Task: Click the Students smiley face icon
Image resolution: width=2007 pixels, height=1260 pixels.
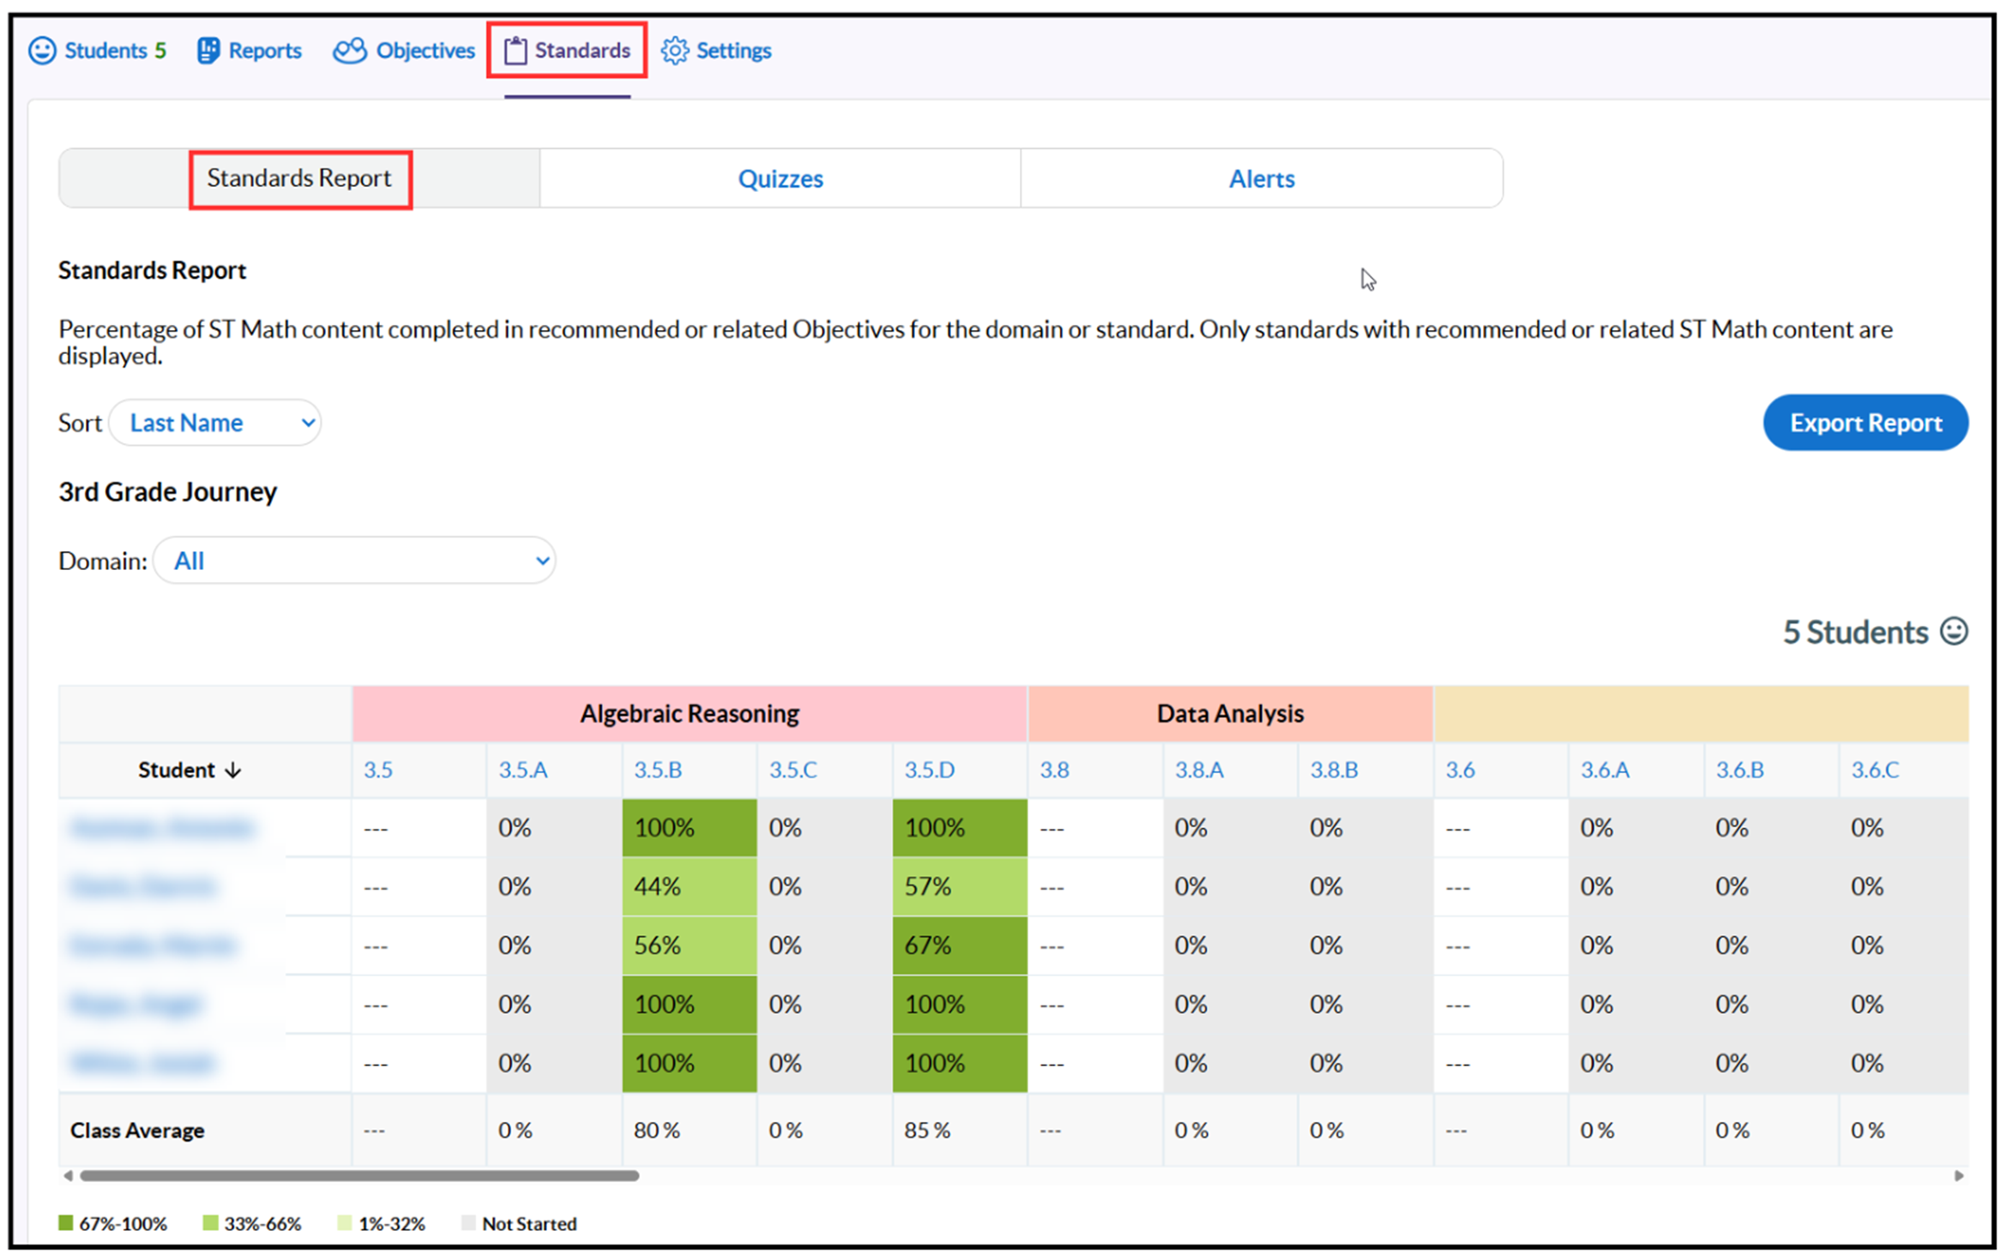Action: [x=42, y=51]
